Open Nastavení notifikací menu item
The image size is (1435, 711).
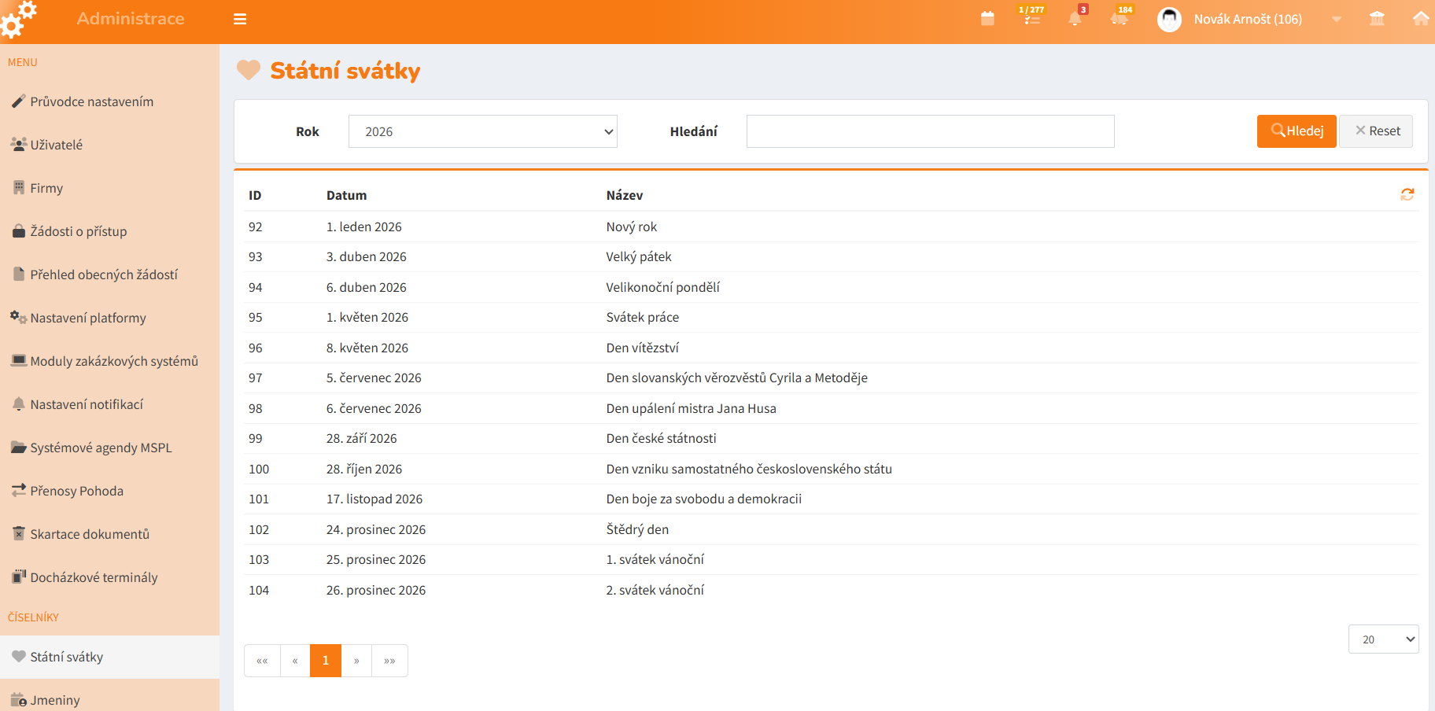[x=87, y=404]
